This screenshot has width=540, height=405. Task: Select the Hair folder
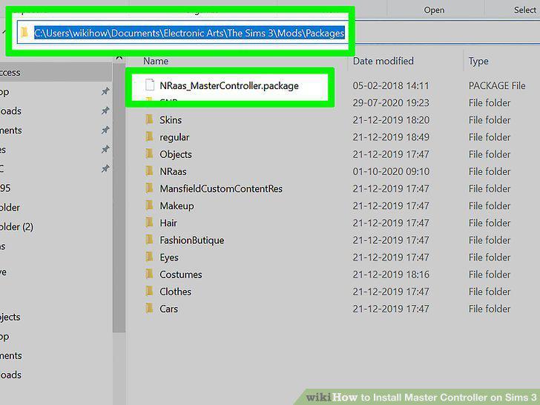pyautogui.click(x=168, y=223)
